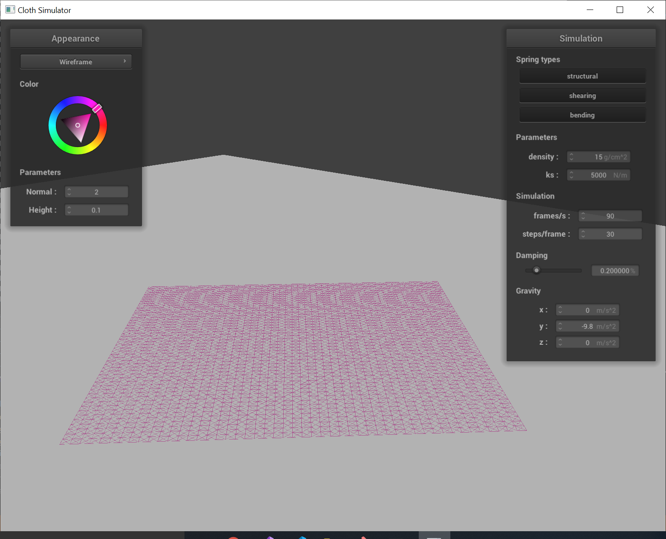Screen dimensions: 666x539
Task: Click the steps/frame field's spinner arrows
Action: 583,234
